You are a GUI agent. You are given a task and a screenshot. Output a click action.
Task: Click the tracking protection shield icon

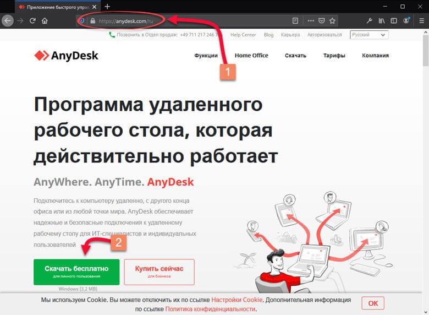[81, 21]
